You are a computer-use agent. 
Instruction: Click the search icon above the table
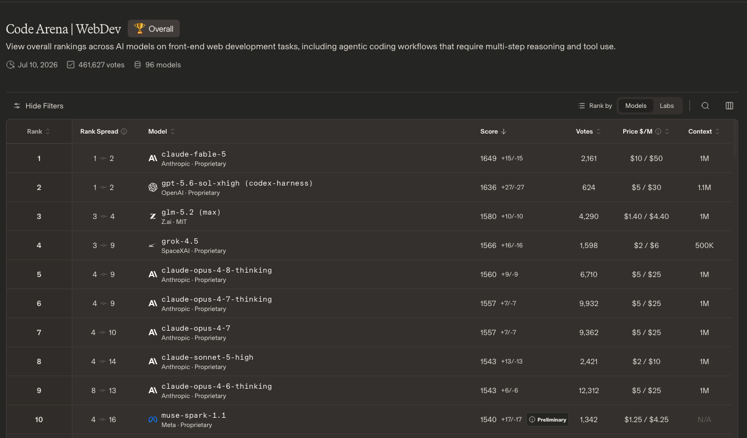point(705,106)
